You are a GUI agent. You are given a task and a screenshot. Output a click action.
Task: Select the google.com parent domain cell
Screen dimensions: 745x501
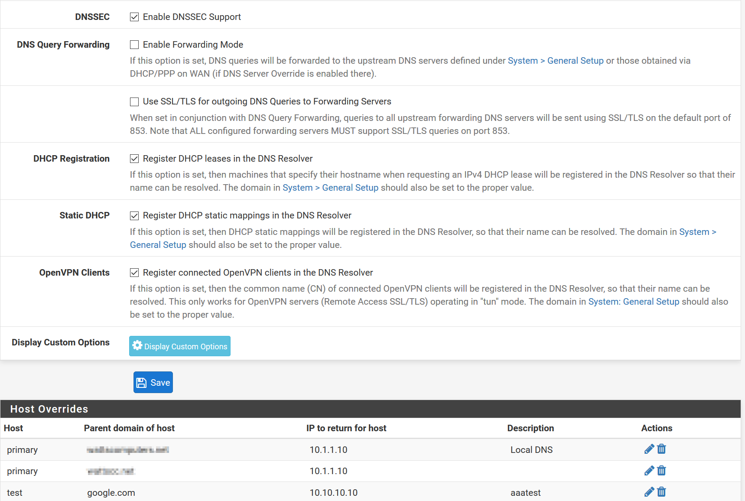tap(111, 493)
